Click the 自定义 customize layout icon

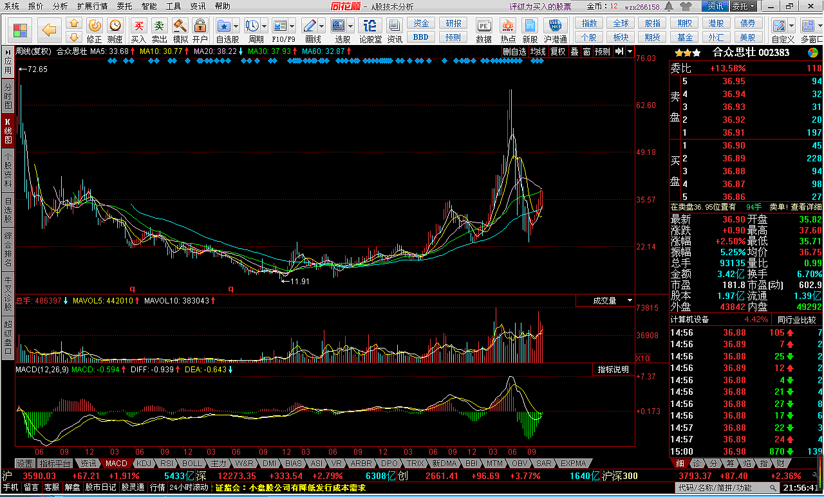780,26
